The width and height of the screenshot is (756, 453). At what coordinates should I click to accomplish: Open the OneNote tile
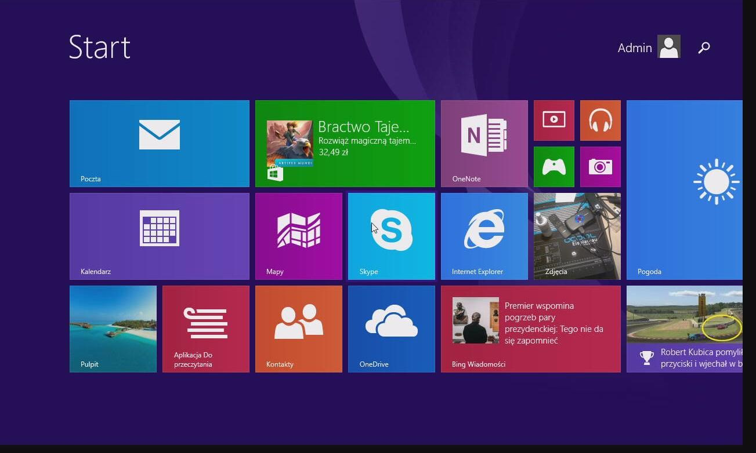484,144
